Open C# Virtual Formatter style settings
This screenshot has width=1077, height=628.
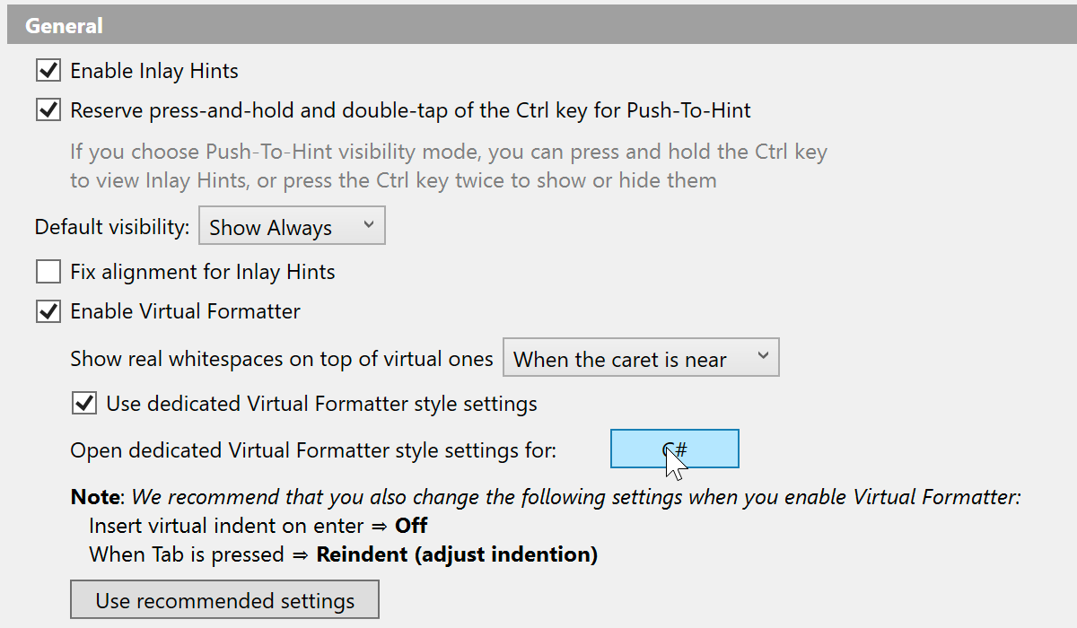point(674,449)
